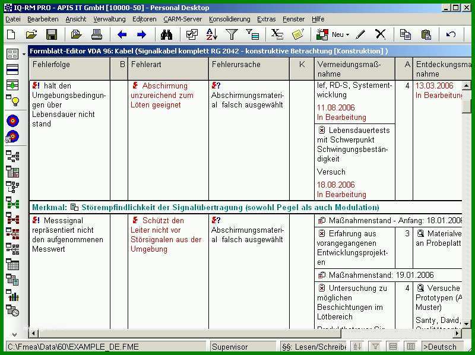Open the Datei menu
This screenshot has width=475, height=355.
click(x=13, y=19)
